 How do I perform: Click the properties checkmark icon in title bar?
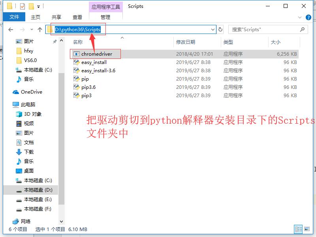pyautogui.click(x=23, y=6)
